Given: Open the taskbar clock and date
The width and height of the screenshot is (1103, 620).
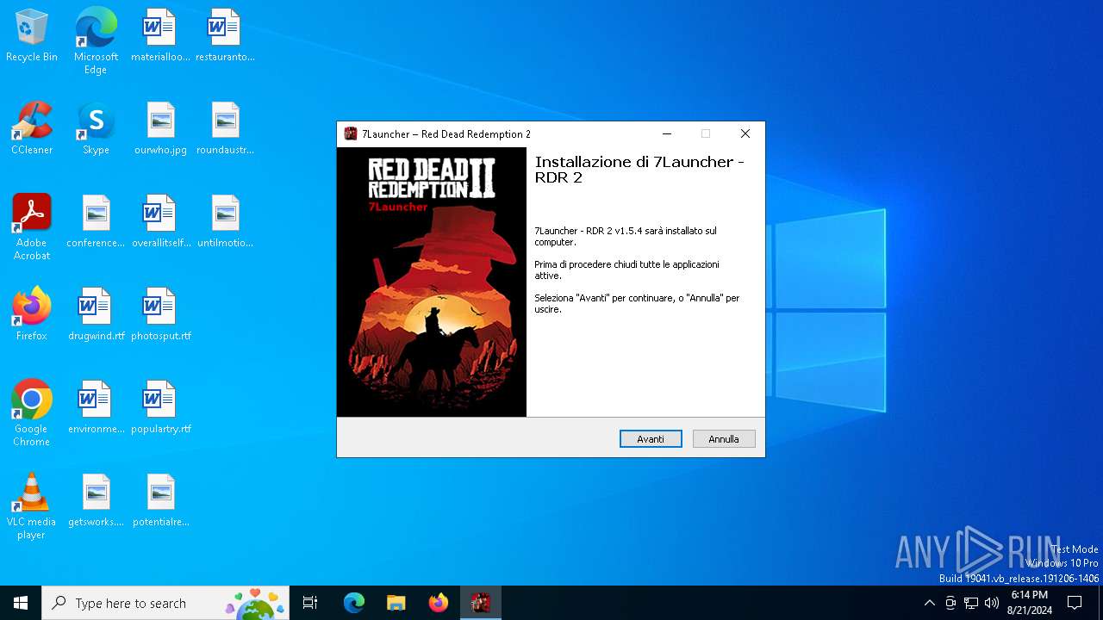Looking at the screenshot, I should pyautogui.click(x=1030, y=603).
